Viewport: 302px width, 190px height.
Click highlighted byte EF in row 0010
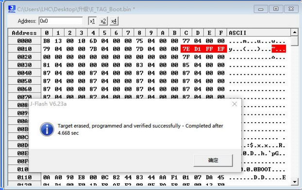pyautogui.click(x=221, y=49)
